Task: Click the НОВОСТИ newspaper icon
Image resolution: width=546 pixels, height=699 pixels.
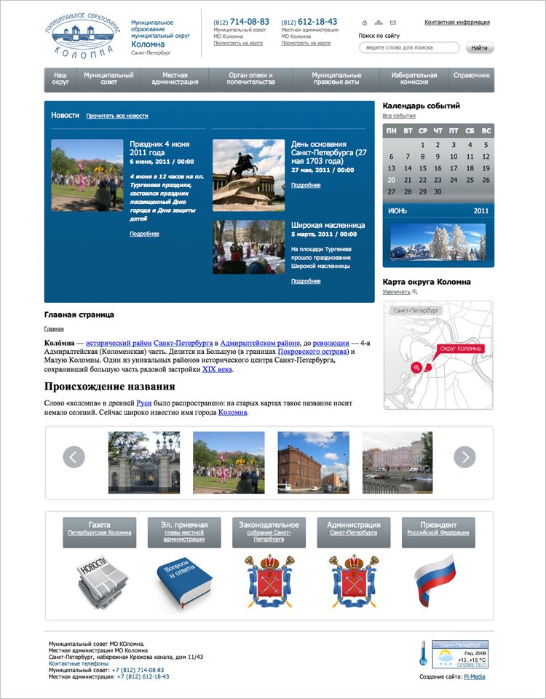Action: [102, 582]
